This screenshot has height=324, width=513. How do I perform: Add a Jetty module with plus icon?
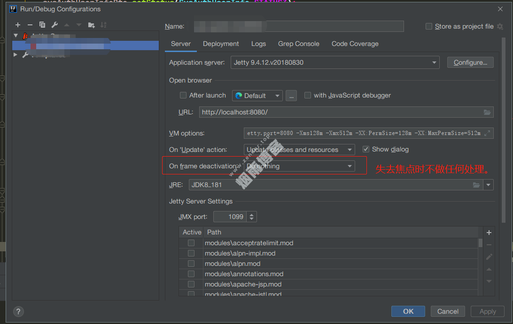pos(489,233)
